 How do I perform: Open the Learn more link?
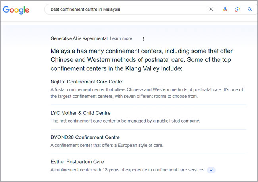(x=121, y=38)
